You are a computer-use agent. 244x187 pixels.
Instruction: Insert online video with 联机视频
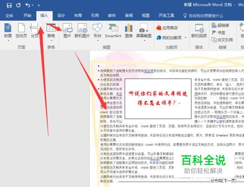point(199,30)
